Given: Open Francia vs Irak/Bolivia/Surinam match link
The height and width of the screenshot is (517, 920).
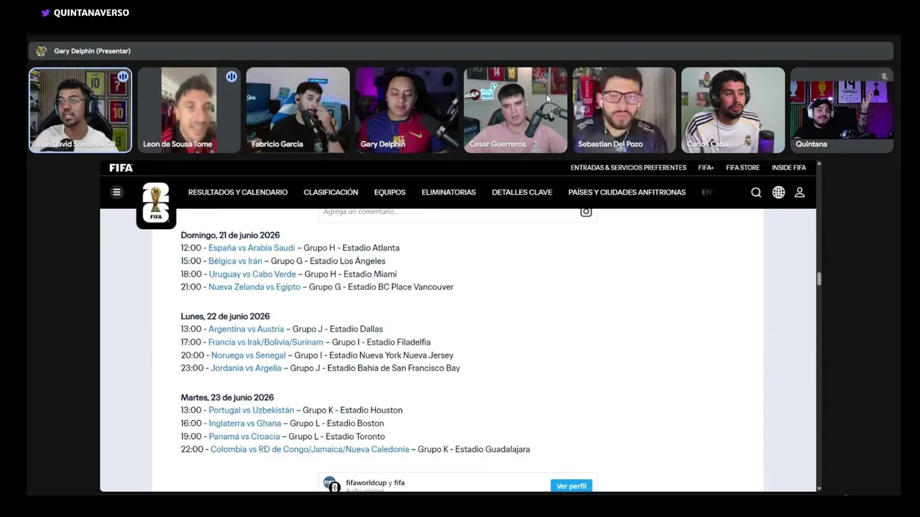Looking at the screenshot, I should point(266,343).
